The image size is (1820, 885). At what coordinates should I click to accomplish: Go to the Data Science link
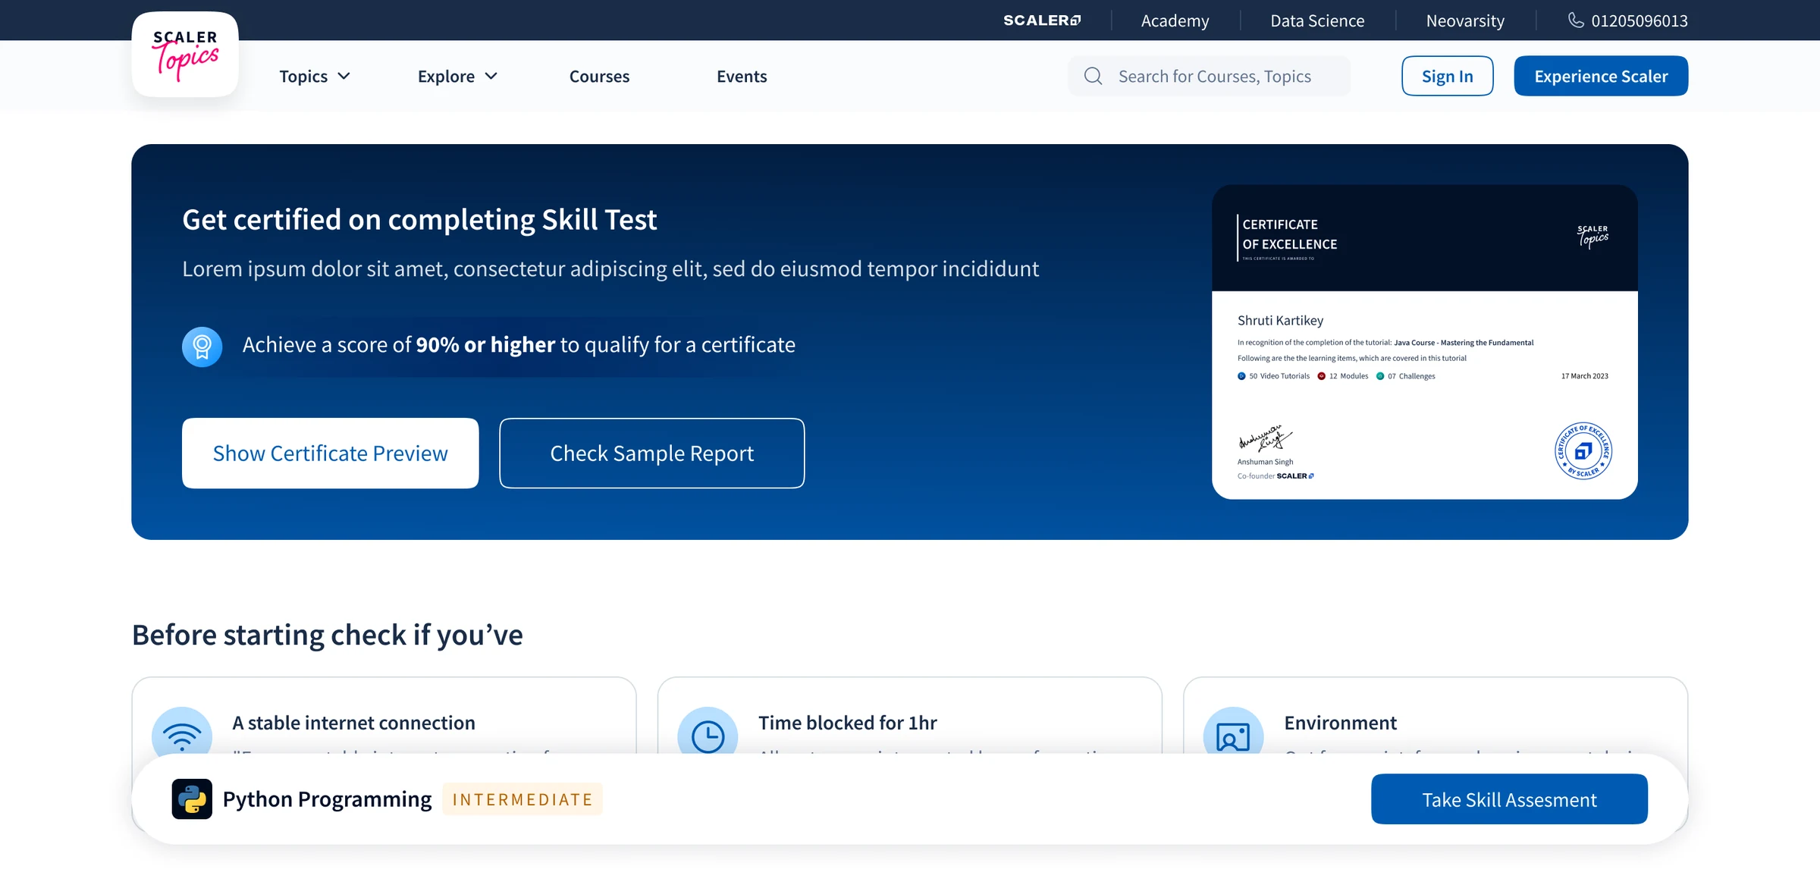point(1317,20)
